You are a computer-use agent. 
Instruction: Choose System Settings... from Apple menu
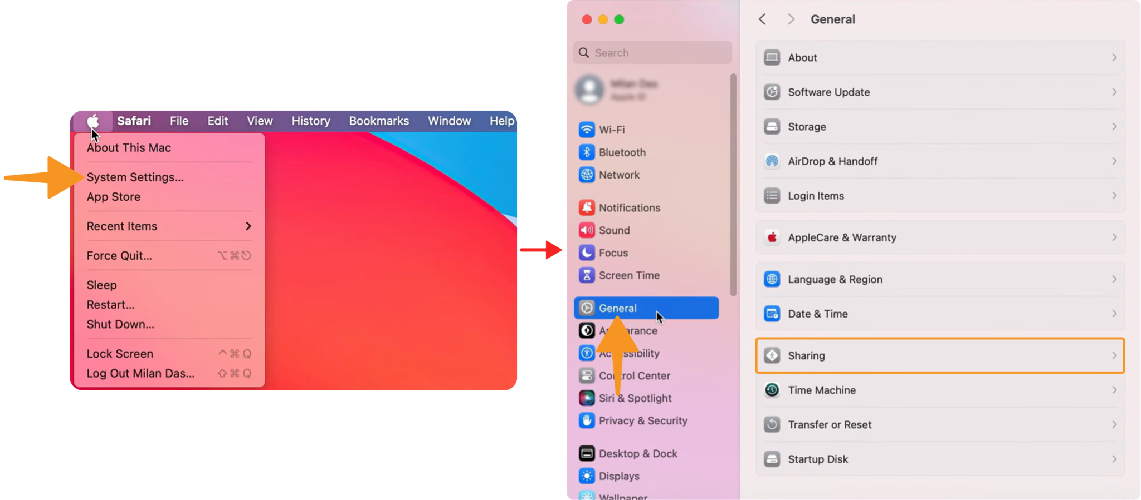coord(135,177)
